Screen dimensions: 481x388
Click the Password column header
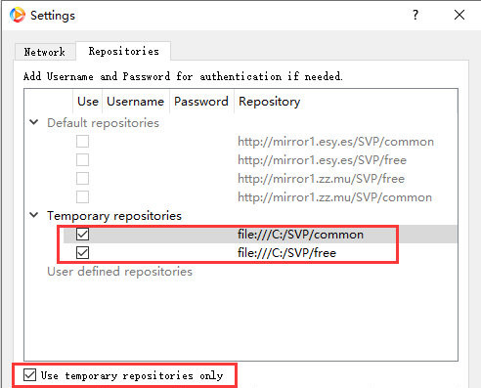pyautogui.click(x=201, y=102)
